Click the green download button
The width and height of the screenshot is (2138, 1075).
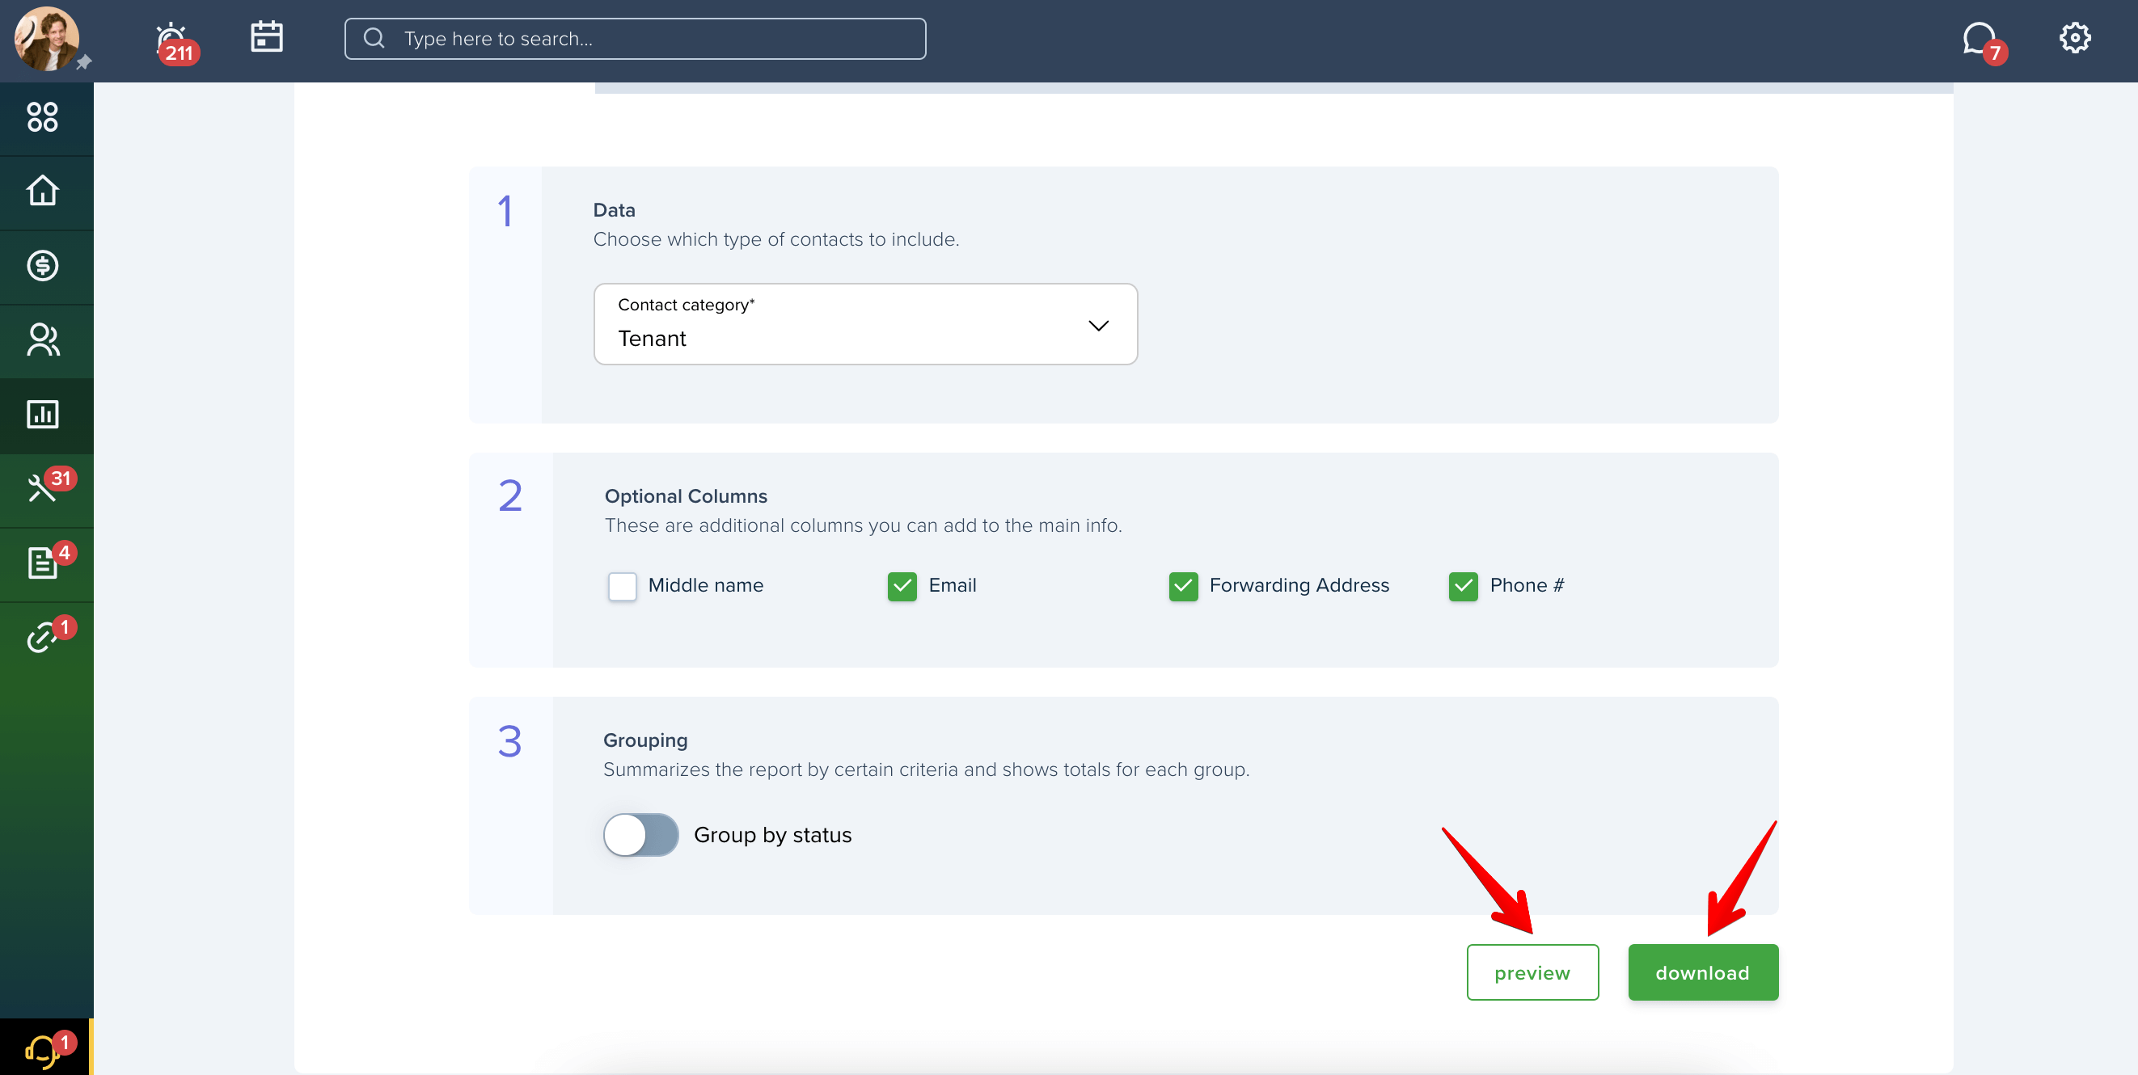pyautogui.click(x=1702, y=973)
